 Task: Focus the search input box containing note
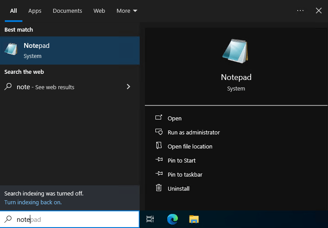70,219
